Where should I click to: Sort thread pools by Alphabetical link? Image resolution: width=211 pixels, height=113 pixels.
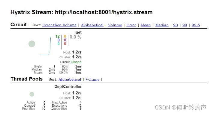(70, 79)
